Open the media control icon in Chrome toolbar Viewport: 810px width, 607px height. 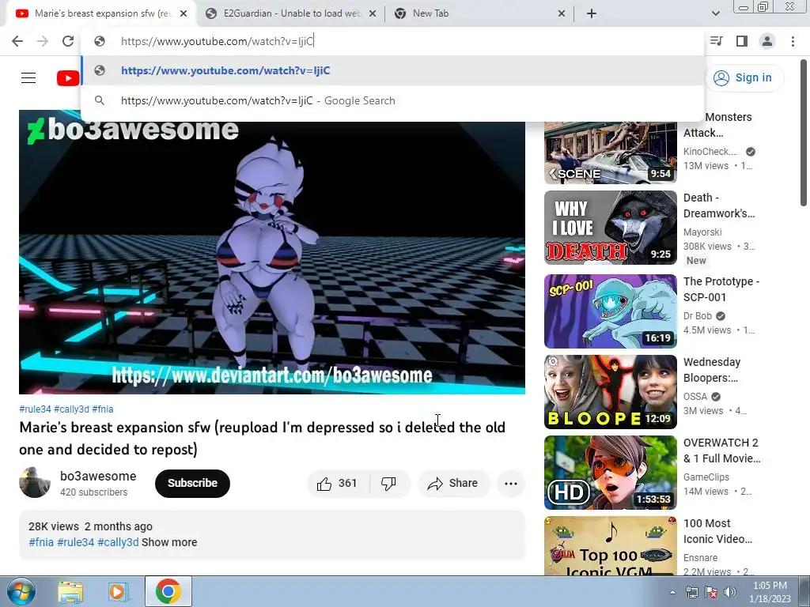click(x=717, y=41)
